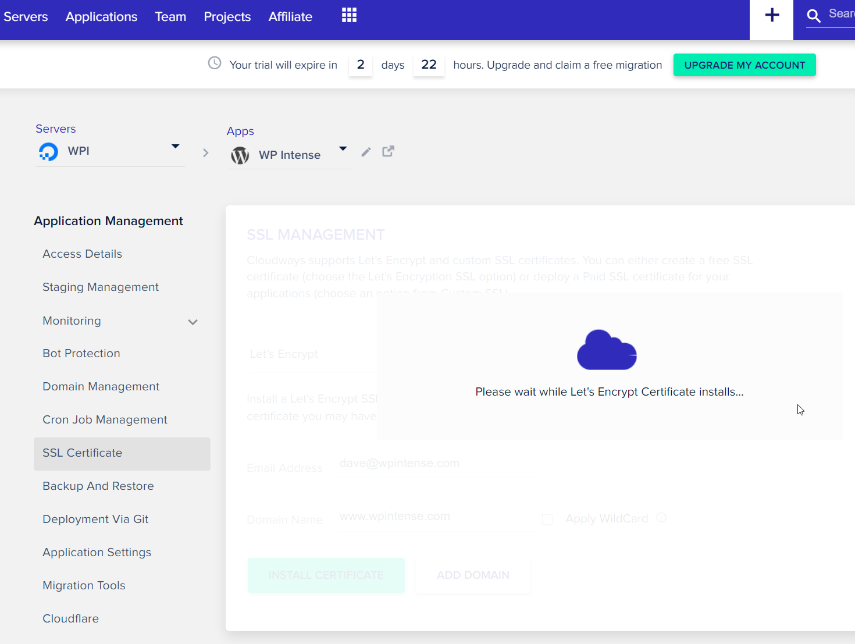Toggle the Apply WildCard checkbox
The image size is (855, 644).
pos(547,519)
